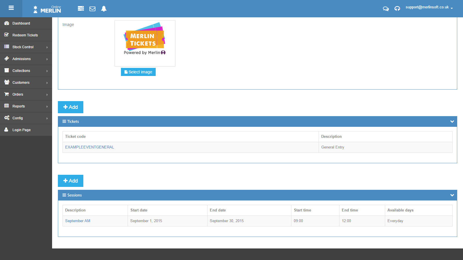Expand Reports submenu arrow
Screen dimensions: 463x260
point(47,106)
